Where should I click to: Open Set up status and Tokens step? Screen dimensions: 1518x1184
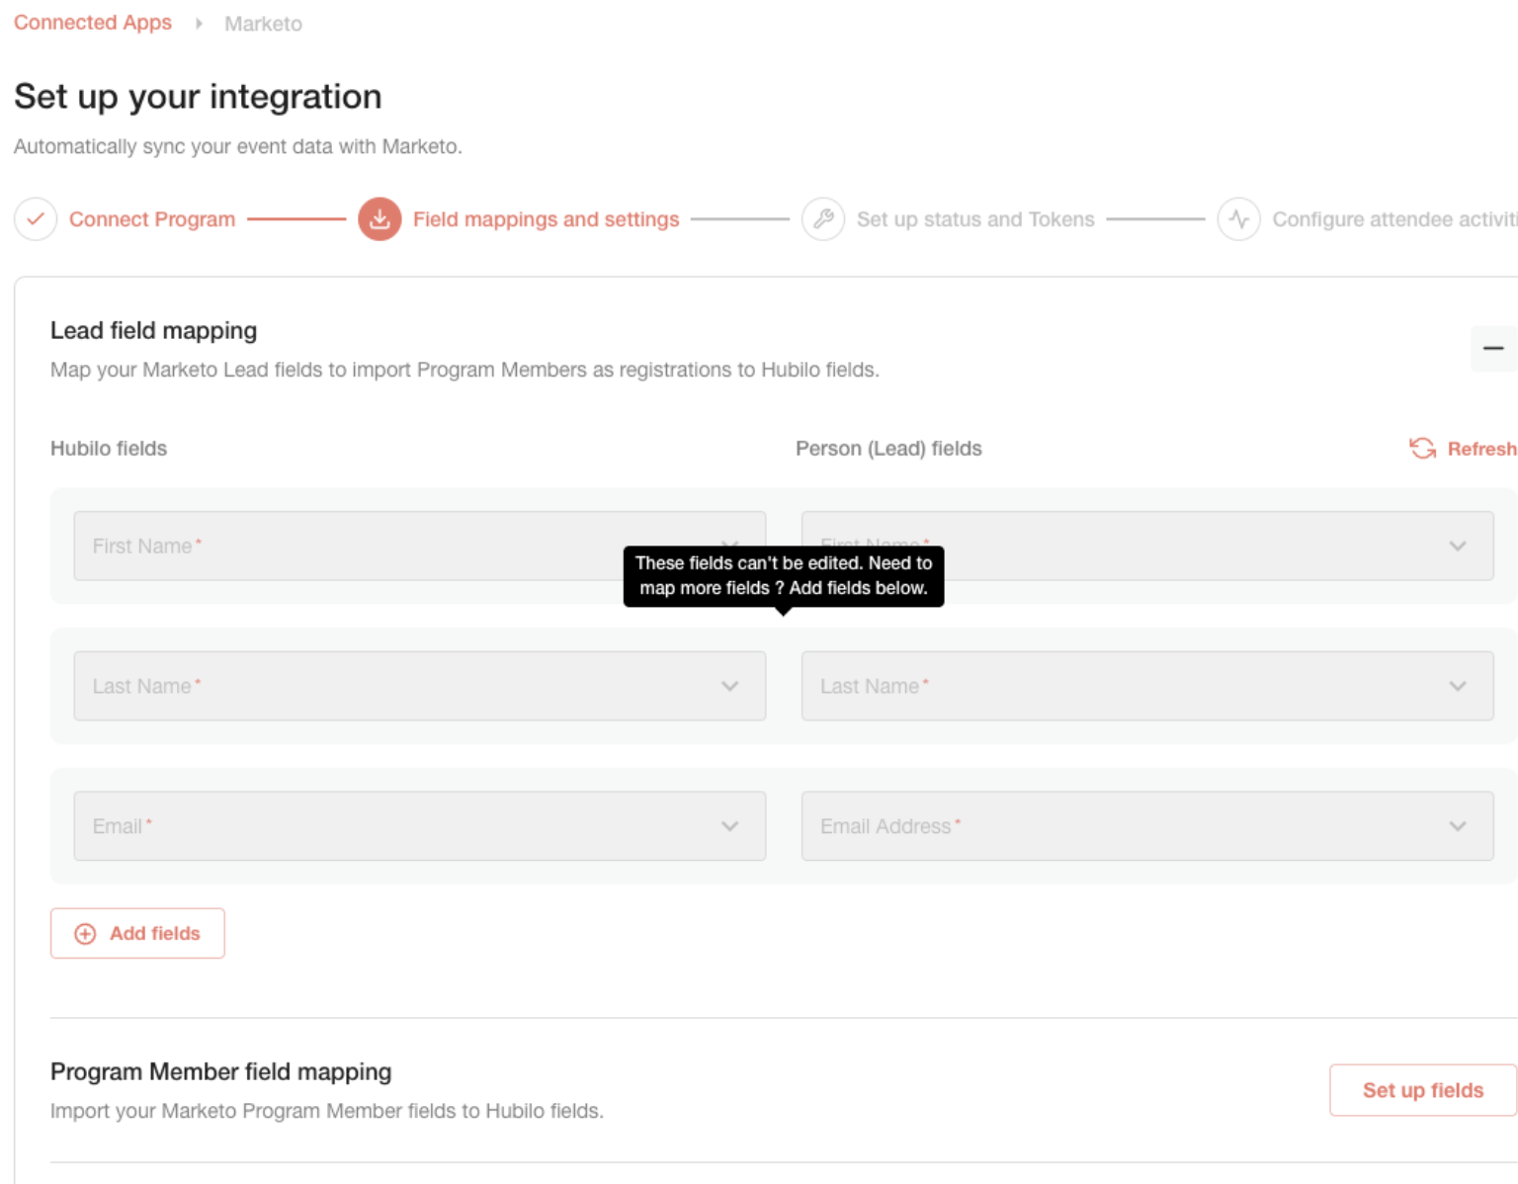click(x=975, y=219)
